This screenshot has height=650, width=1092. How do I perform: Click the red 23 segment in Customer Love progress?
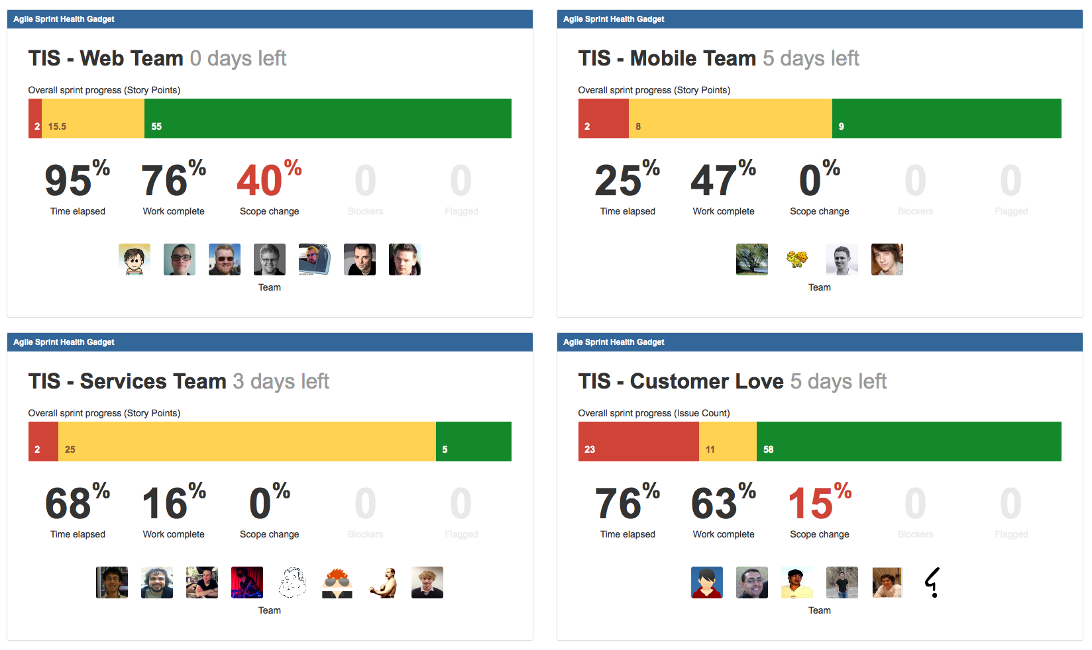(638, 441)
